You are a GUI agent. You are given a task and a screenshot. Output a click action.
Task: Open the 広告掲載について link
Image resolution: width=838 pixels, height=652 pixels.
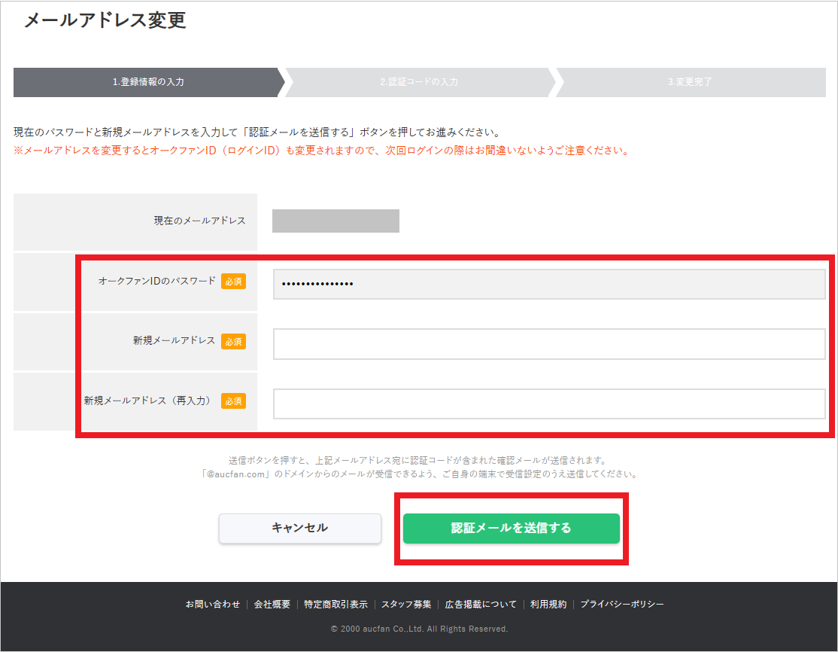click(481, 605)
